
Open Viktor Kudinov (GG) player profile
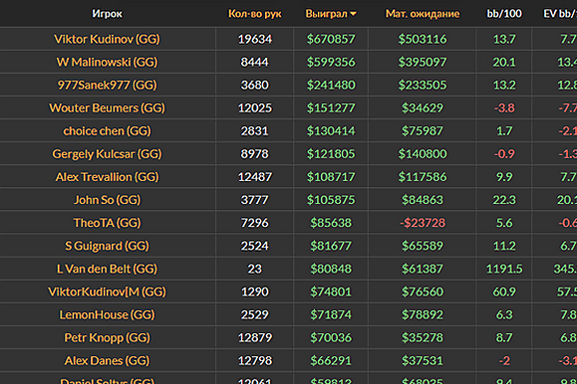tap(107, 39)
